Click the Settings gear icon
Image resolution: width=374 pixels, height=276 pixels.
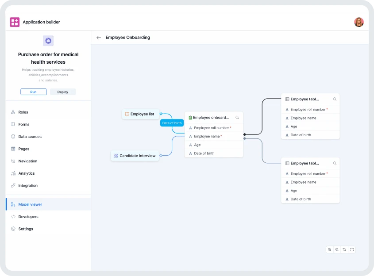click(x=13, y=229)
